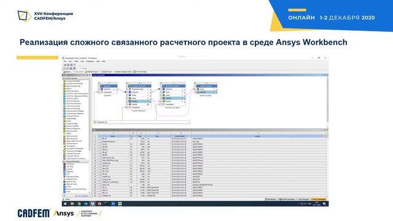Select the Results cell in Transient Structural system

pyautogui.click(x=139, y=104)
